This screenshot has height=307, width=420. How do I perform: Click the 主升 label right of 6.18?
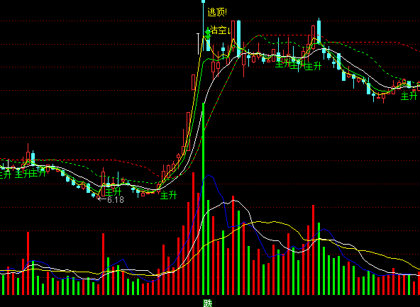tap(114, 191)
